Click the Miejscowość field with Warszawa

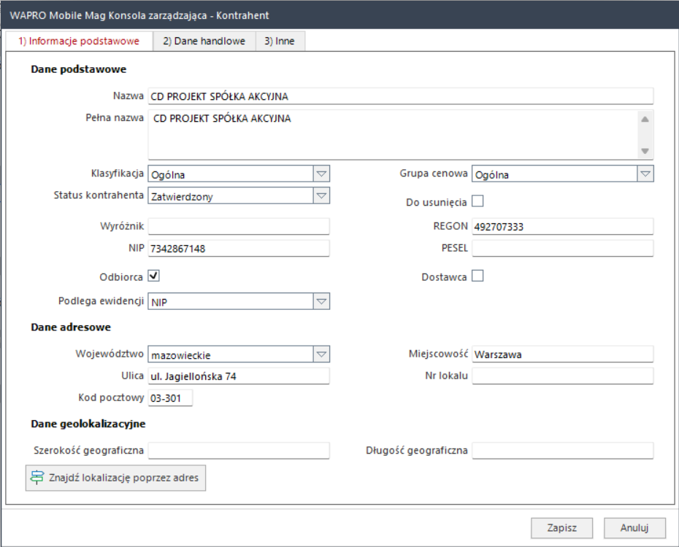coord(562,354)
